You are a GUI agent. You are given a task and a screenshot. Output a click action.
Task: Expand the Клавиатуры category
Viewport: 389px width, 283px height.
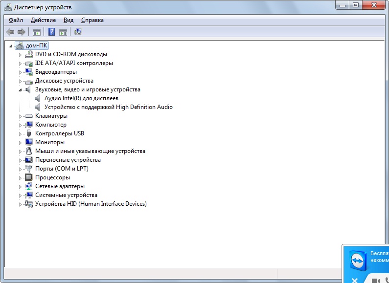[20, 116]
